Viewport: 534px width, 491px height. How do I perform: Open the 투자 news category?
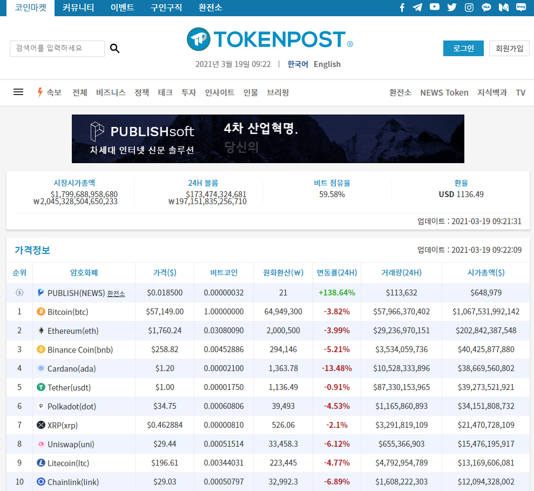click(x=188, y=92)
